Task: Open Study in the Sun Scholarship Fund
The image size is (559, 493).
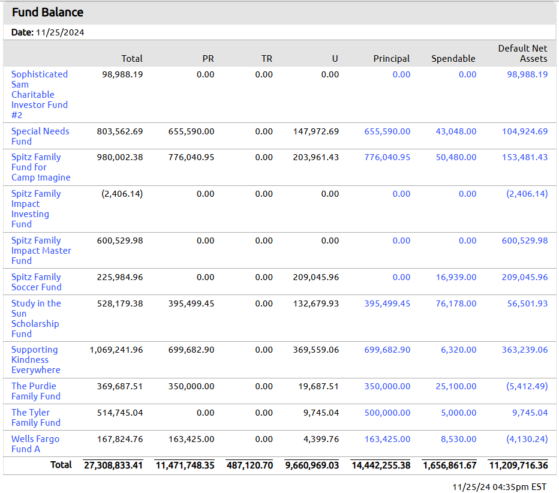Action: (36, 318)
